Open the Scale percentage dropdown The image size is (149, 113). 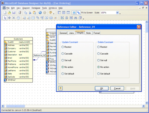click(117, 13)
